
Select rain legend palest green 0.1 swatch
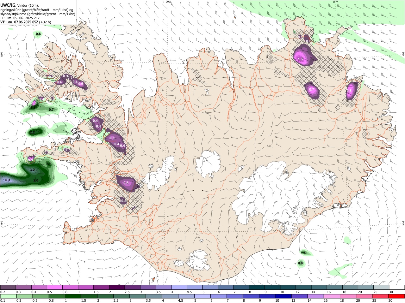[x=8, y=296]
